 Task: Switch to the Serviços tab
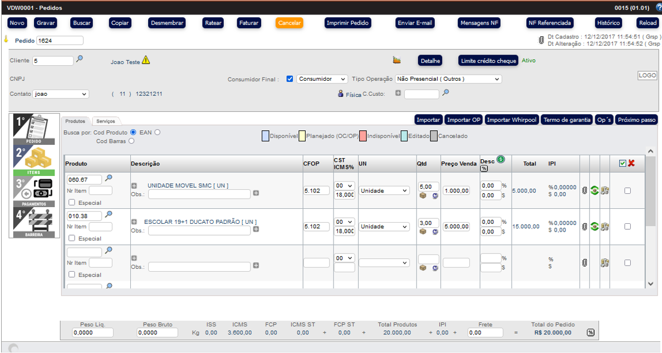pos(106,121)
